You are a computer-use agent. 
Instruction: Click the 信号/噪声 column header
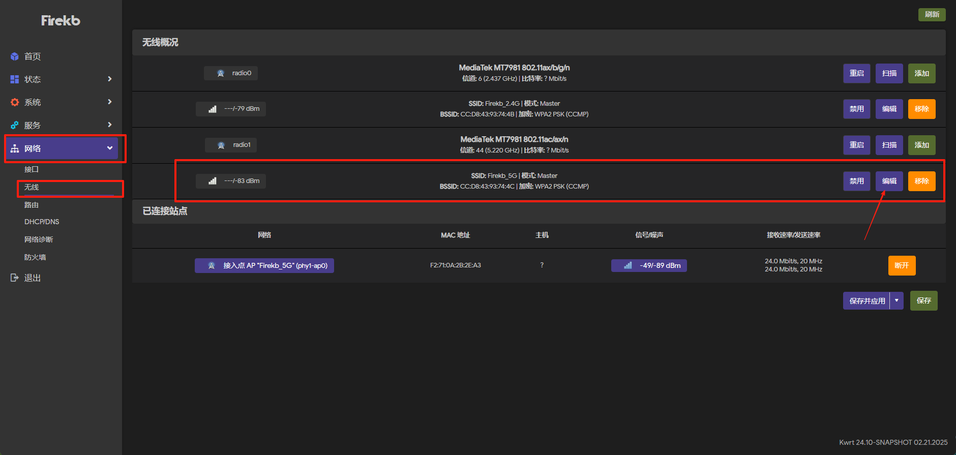point(649,235)
